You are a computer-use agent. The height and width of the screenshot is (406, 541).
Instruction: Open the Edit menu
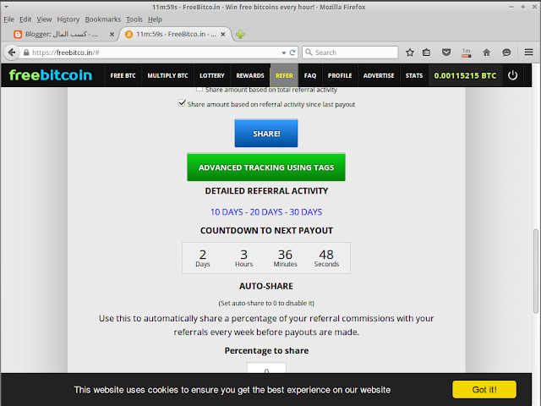25,19
